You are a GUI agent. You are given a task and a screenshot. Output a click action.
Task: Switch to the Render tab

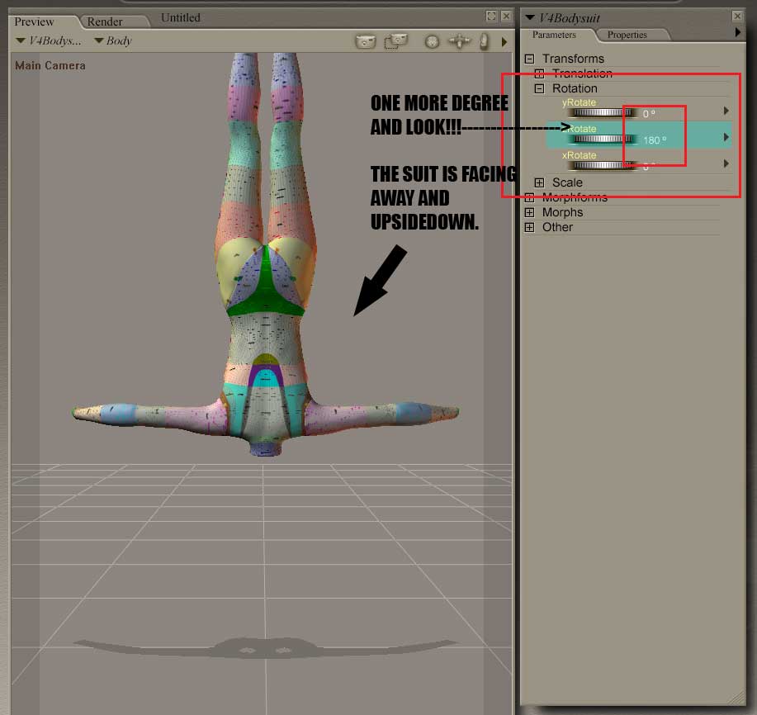coord(105,21)
